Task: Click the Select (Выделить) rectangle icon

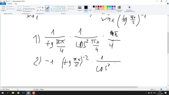Action: (x=20, y=7)
